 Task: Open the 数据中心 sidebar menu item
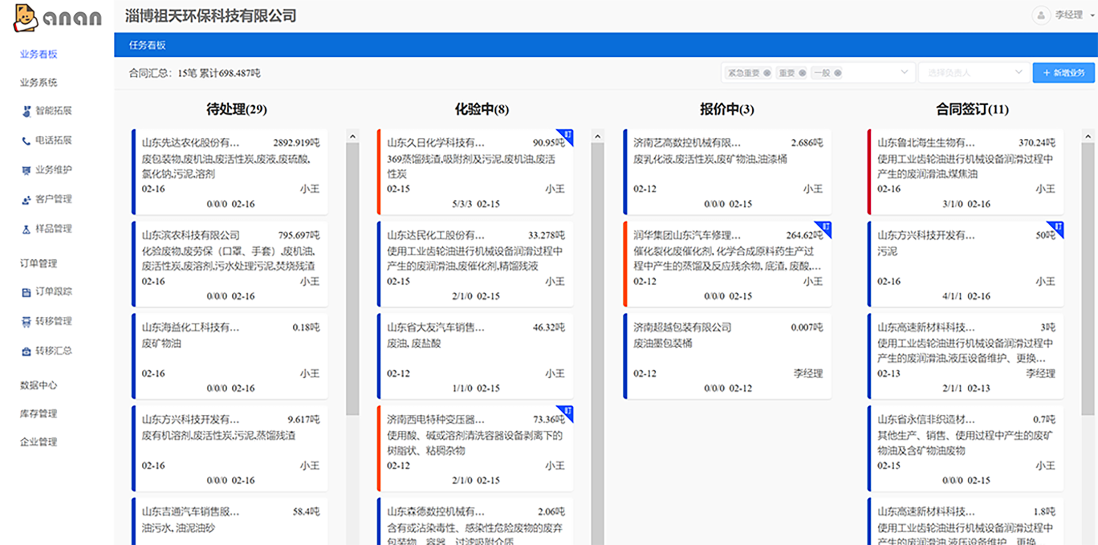tap(39, 385)
